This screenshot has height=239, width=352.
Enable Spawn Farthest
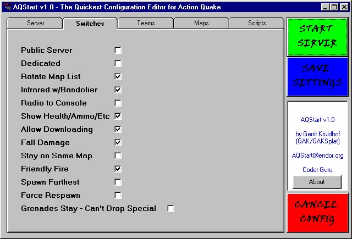coord(118,182)
